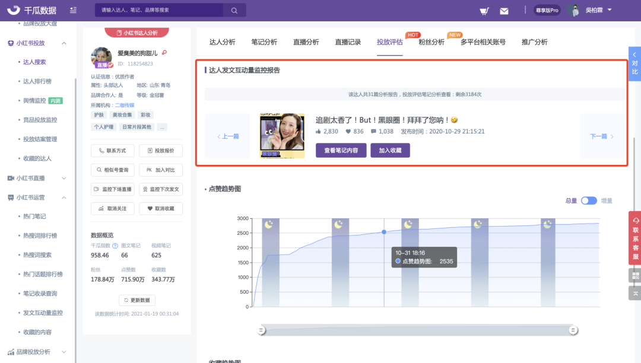
Task: Expand the 品牌投放分析 section chevron
Action: coord(64,352)
